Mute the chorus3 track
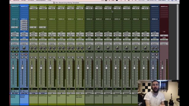The height and width of the screenshot is (106, 189). [129, 57]
